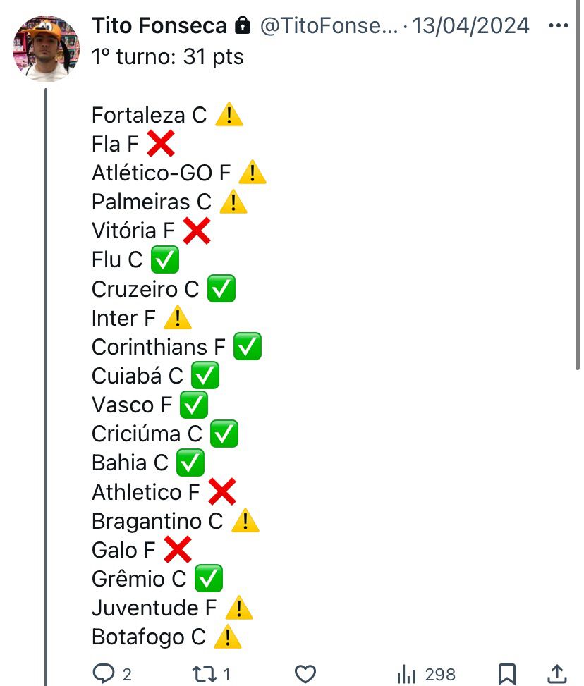Screen dimensions: 584x686
Task: Click the warning emoji next to Fortaleza C
Action: click(229, 115)
